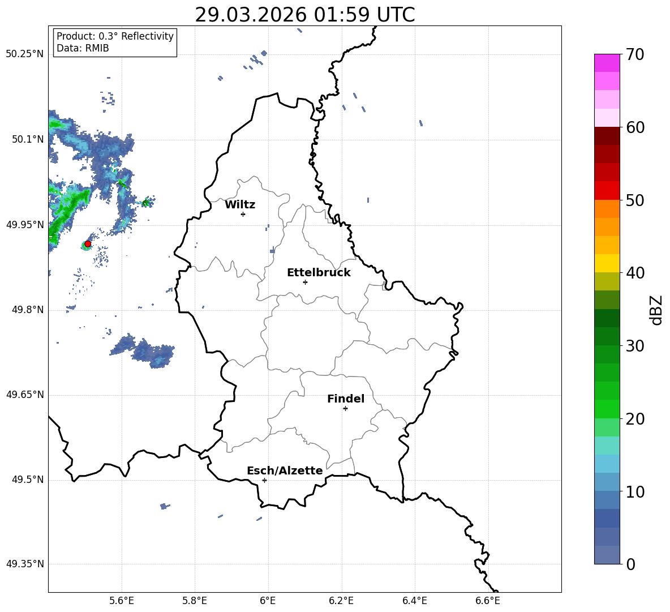Click the 49.35°N latitude label
Image resolution: width=670 pixels, height=612 pixels.
tap(25, 564)
